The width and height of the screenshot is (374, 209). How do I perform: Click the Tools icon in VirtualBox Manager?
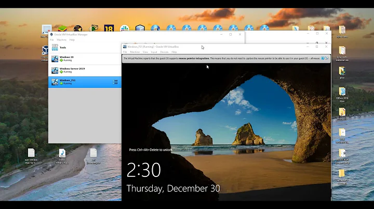(x=55, y=48)
